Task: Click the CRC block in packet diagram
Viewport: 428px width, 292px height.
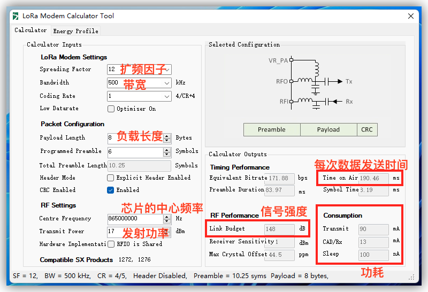Action: point(367,129)
